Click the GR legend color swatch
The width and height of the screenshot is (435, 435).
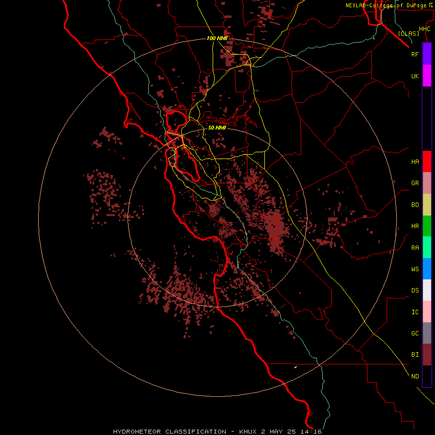[427, 183]
